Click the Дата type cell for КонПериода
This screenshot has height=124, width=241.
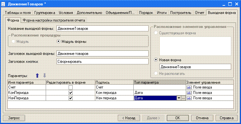pos(160,93)
